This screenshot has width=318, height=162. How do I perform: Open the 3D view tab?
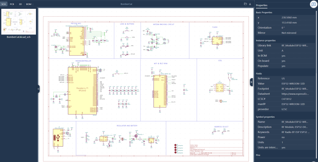pyautogui.click(x=20, y=4)
